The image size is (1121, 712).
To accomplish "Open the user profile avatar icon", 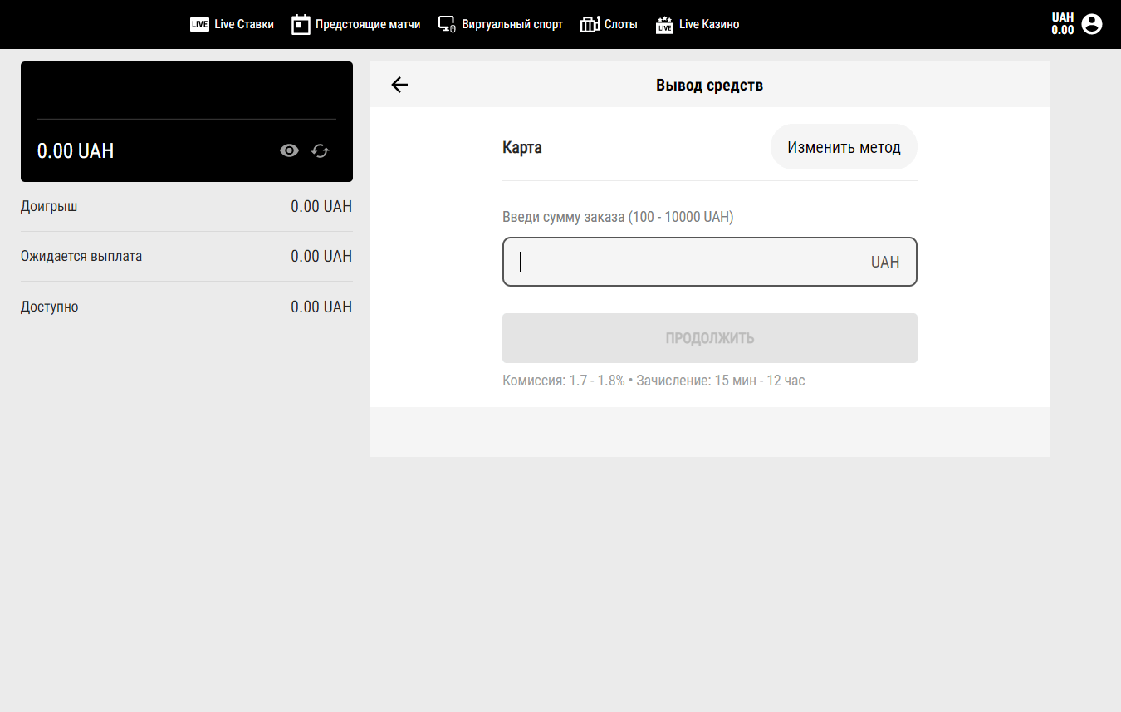I will pyautogui.click(x=1092, y=24).
